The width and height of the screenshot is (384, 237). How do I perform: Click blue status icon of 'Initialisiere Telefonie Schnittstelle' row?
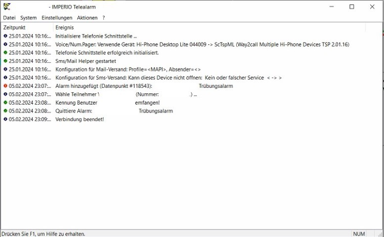pyautogui.click(x=5, y=36)
